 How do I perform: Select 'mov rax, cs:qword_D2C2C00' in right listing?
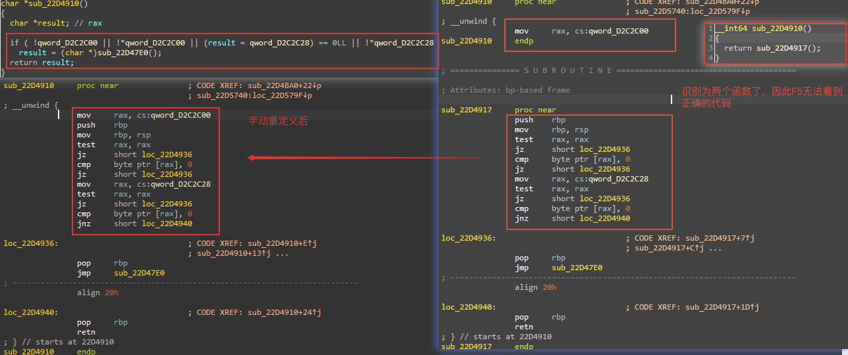581,31
